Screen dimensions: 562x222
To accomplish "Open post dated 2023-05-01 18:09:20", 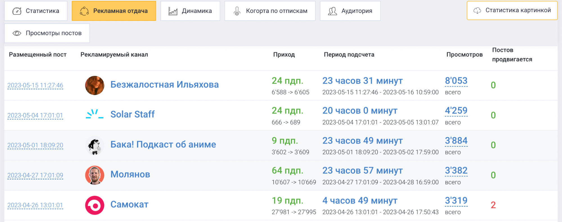I will [x=35, y=145].
